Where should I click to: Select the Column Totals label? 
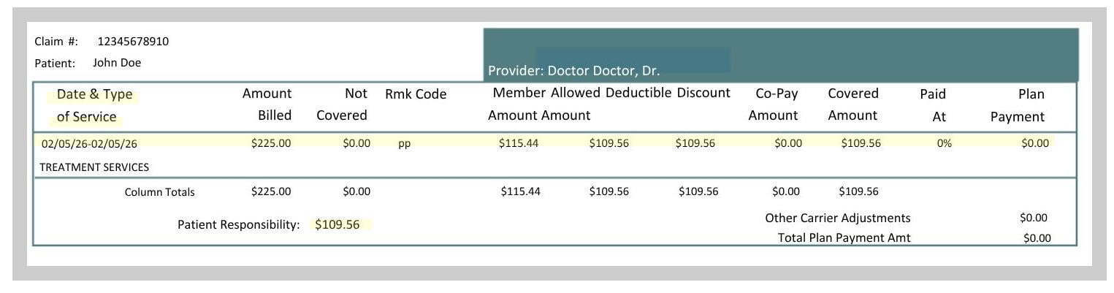pos(160,192)
